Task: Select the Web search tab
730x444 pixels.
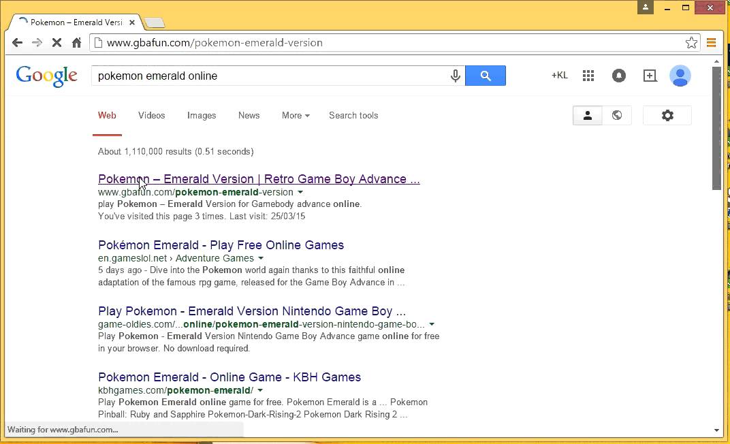Action: [107, 115]
